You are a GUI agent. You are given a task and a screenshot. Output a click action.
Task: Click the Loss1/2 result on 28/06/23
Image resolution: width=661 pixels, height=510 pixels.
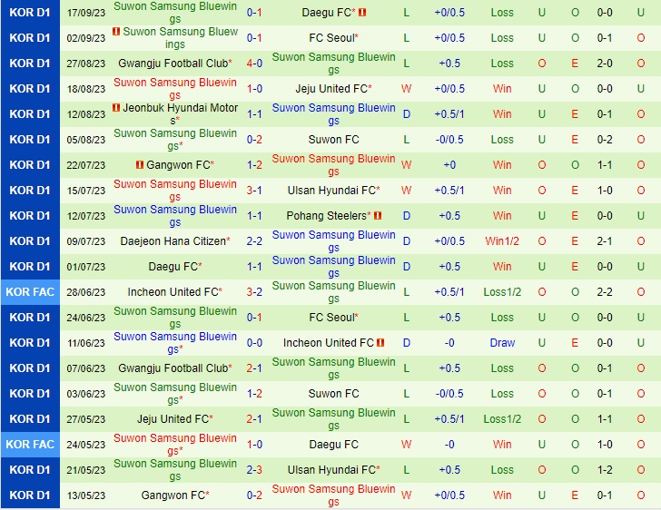(x=502, y=292)
